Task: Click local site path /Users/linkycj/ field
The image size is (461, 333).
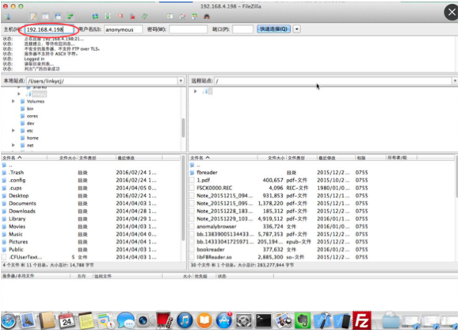Action: pos(102,81)
